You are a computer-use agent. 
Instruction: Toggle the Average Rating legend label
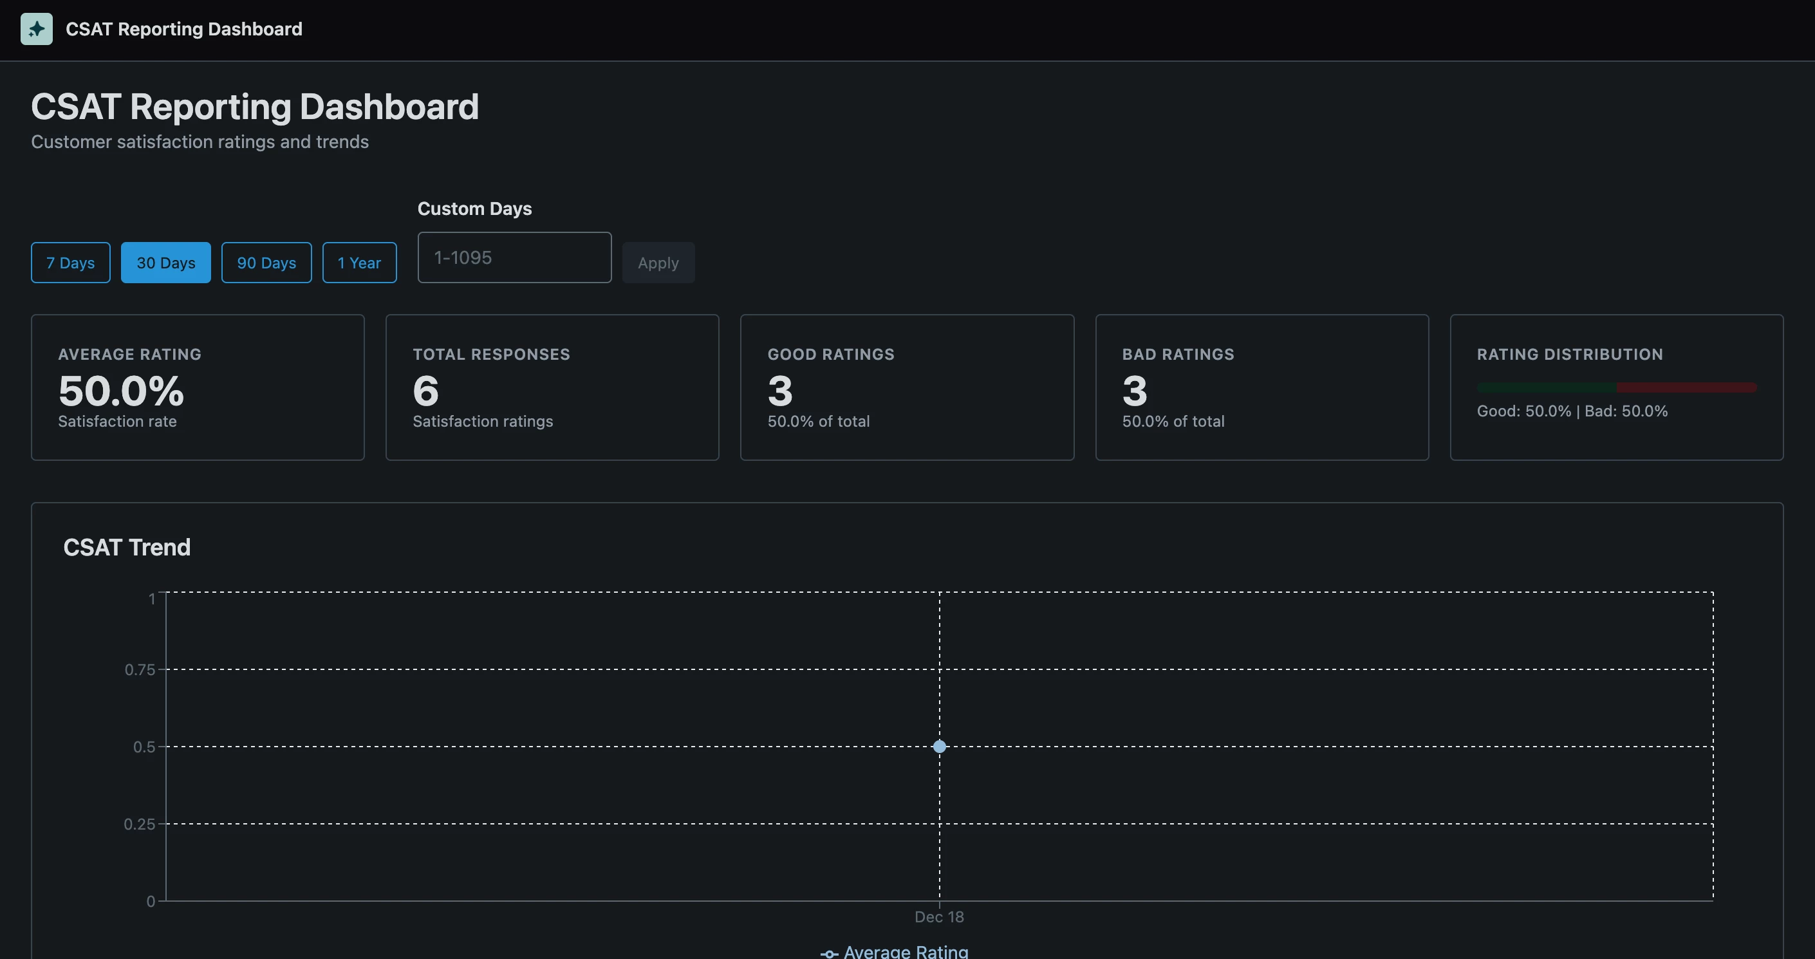(906, 952)
